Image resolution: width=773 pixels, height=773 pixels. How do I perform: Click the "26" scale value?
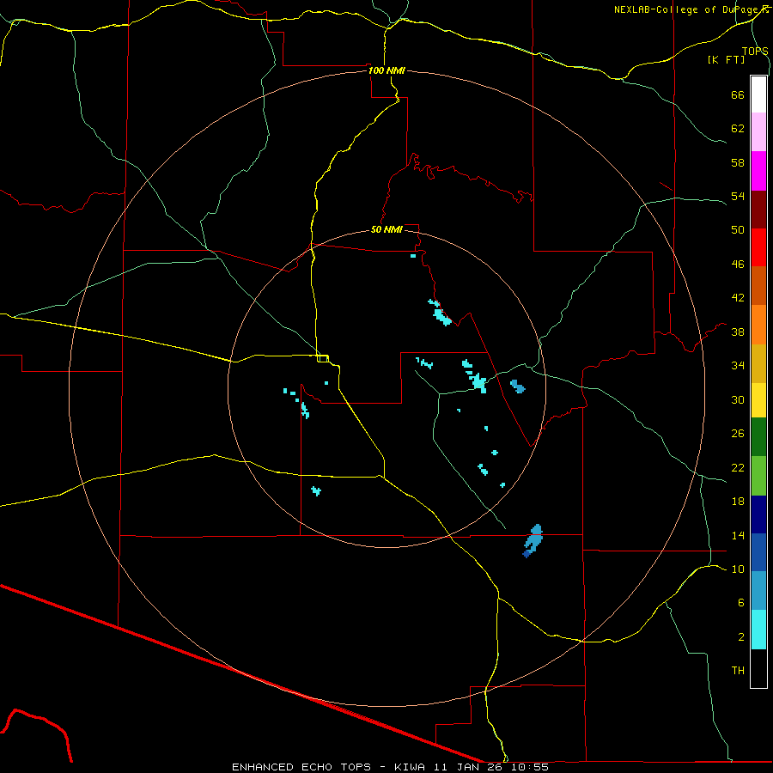(x=738, y=434)
